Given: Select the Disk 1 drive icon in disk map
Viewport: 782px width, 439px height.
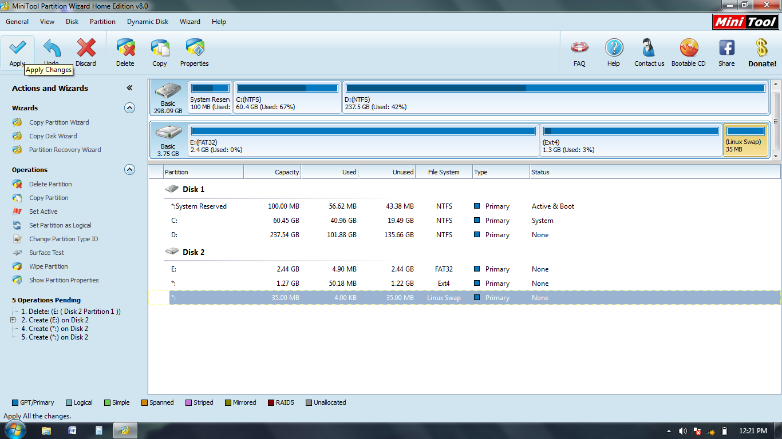Looking at the screenshot, I should [168, 91].
